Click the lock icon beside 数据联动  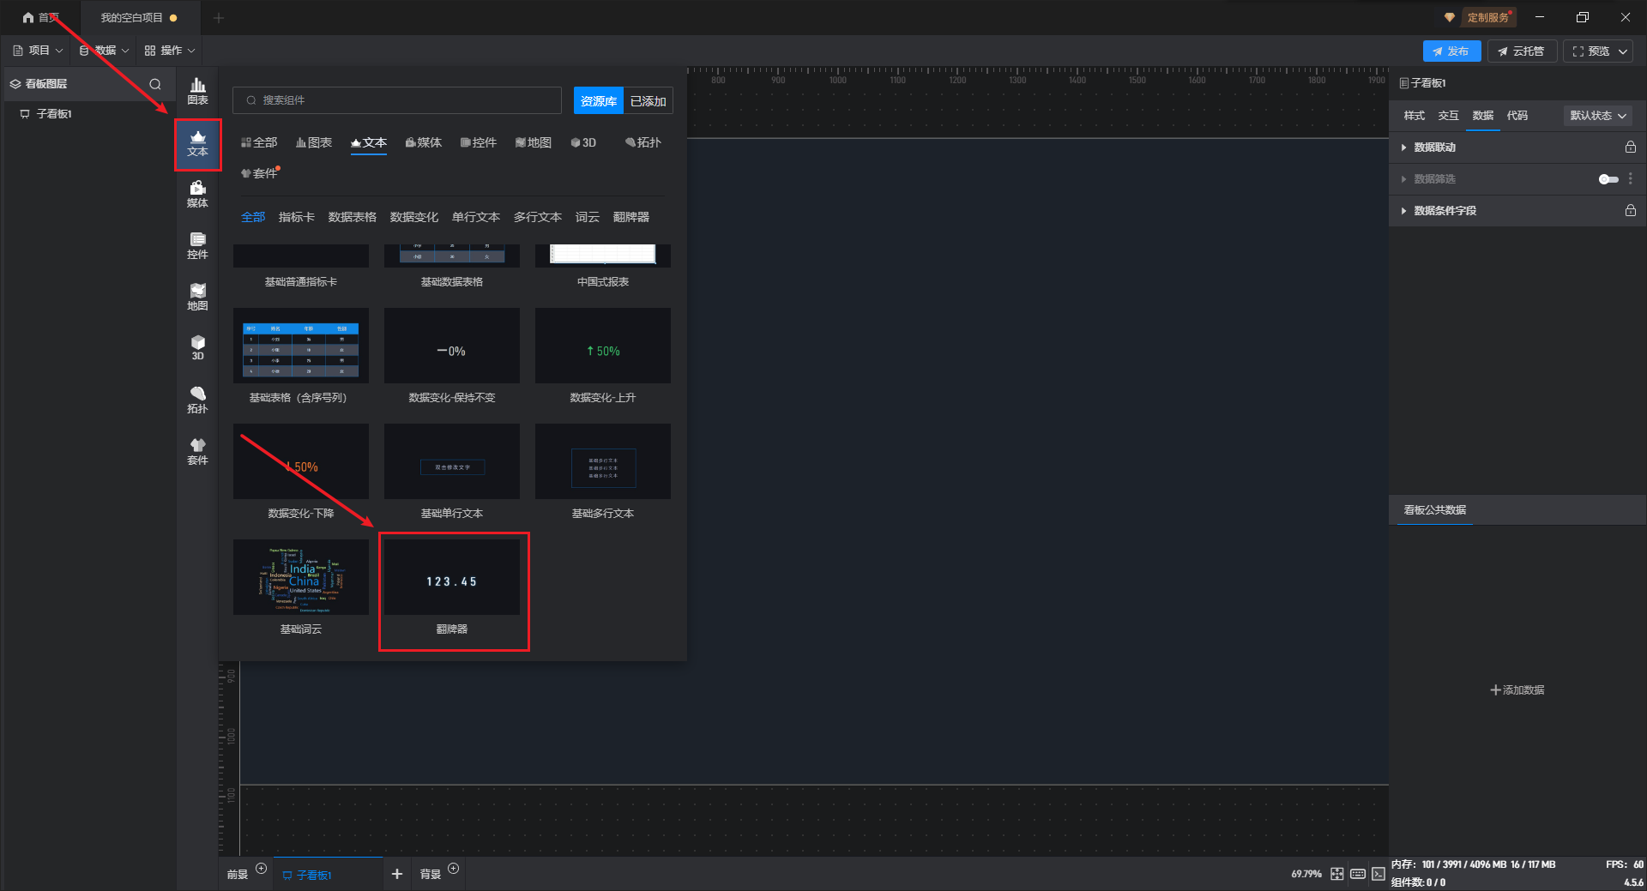click(x=1630, y=147)
